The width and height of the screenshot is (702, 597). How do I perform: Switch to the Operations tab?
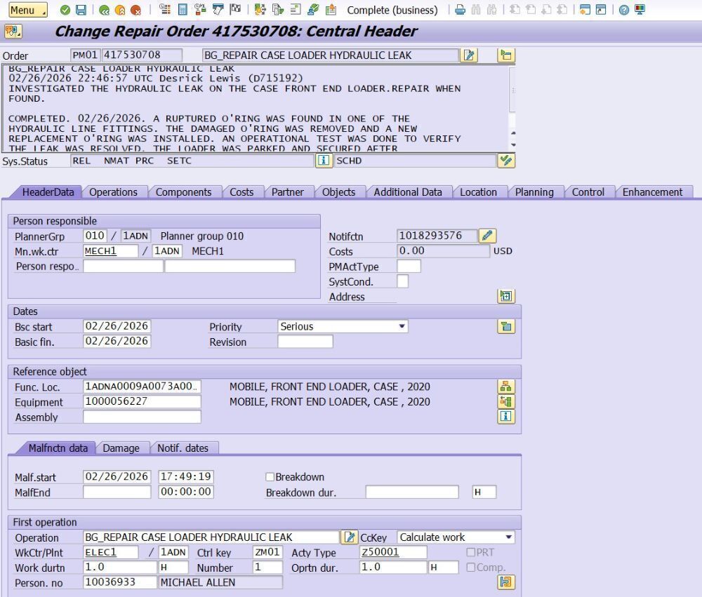coord(113,192)
